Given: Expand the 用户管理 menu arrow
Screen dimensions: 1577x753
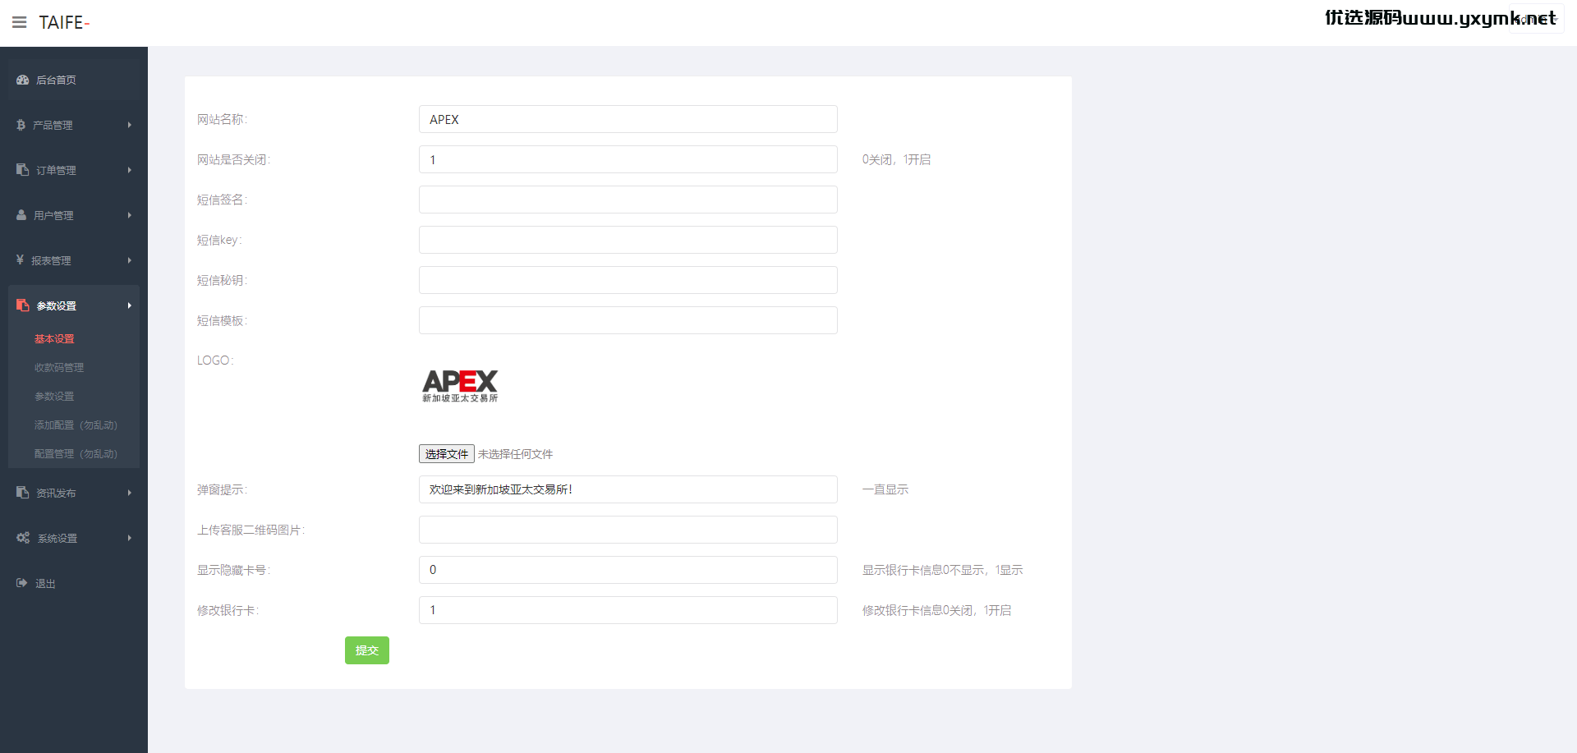Looking at the screenshot, I should pos(130,215).
